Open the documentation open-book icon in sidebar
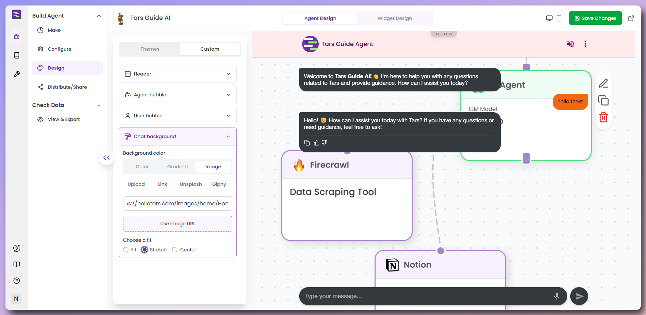Viewport: 646px width, 315px height. point(17,264)
